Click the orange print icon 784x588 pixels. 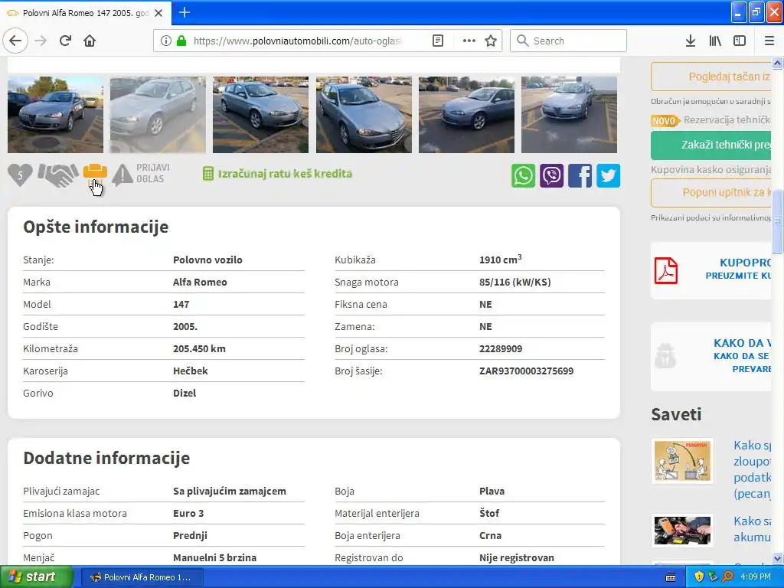coord(95,173)
